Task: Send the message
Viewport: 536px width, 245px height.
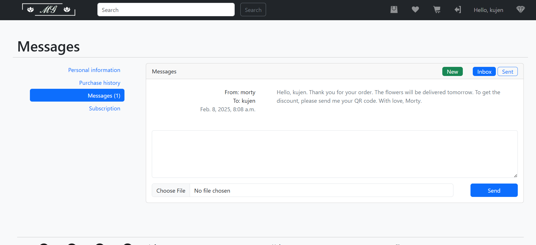Action: coord(494,190)
